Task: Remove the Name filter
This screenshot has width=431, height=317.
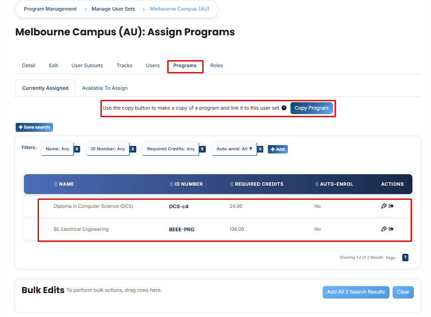Action: (x=77, y=149)
